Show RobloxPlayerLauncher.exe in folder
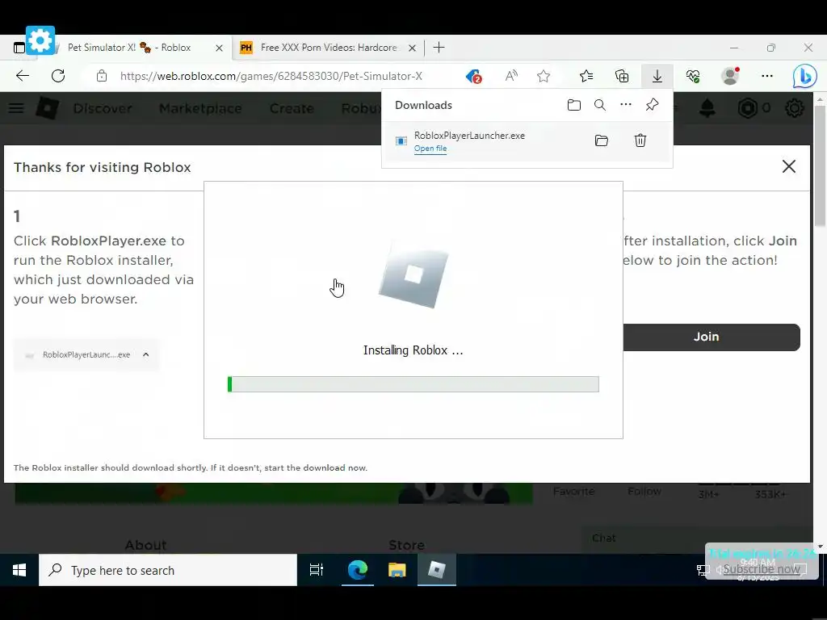 pyautogui.click(x=601, y=140)
